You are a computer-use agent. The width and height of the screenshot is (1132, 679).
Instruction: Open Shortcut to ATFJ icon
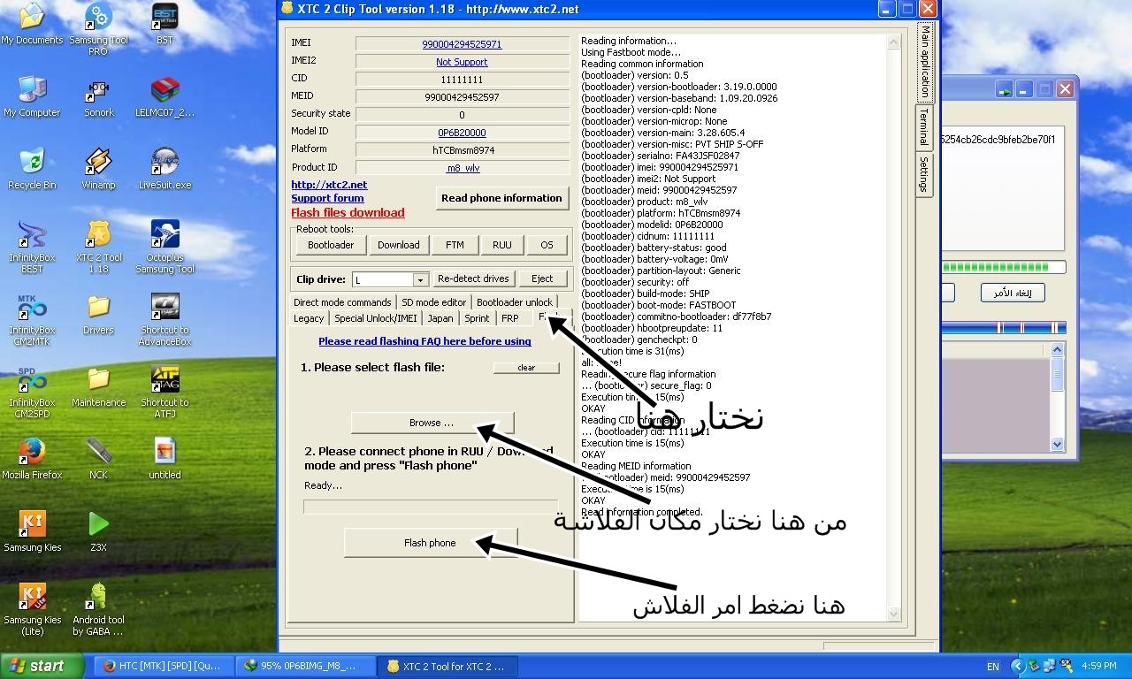(165, 392)
